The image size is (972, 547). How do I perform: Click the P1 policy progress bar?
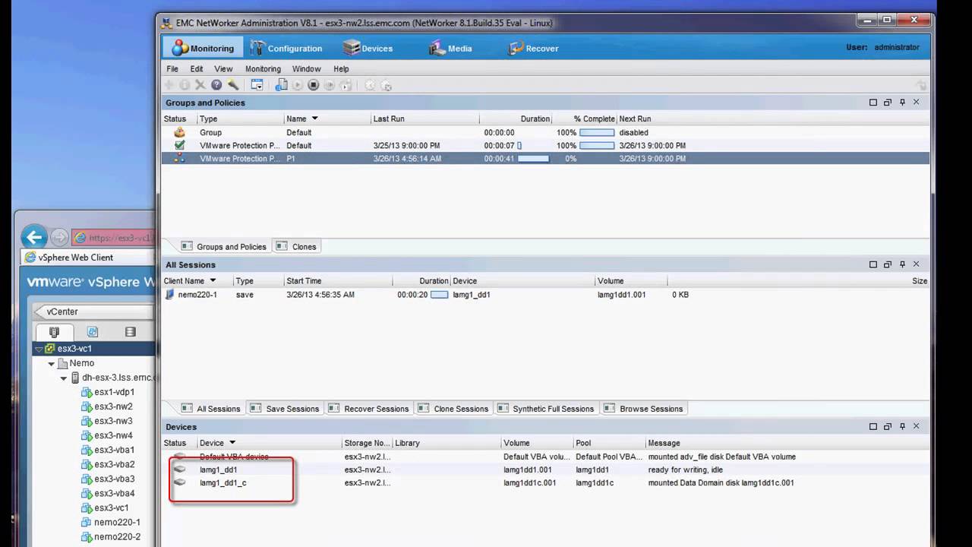[533, 158]
